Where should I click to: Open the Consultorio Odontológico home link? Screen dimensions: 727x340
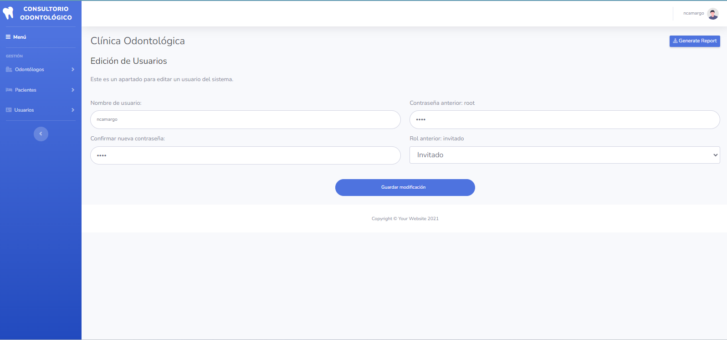(x=41, y=13)
